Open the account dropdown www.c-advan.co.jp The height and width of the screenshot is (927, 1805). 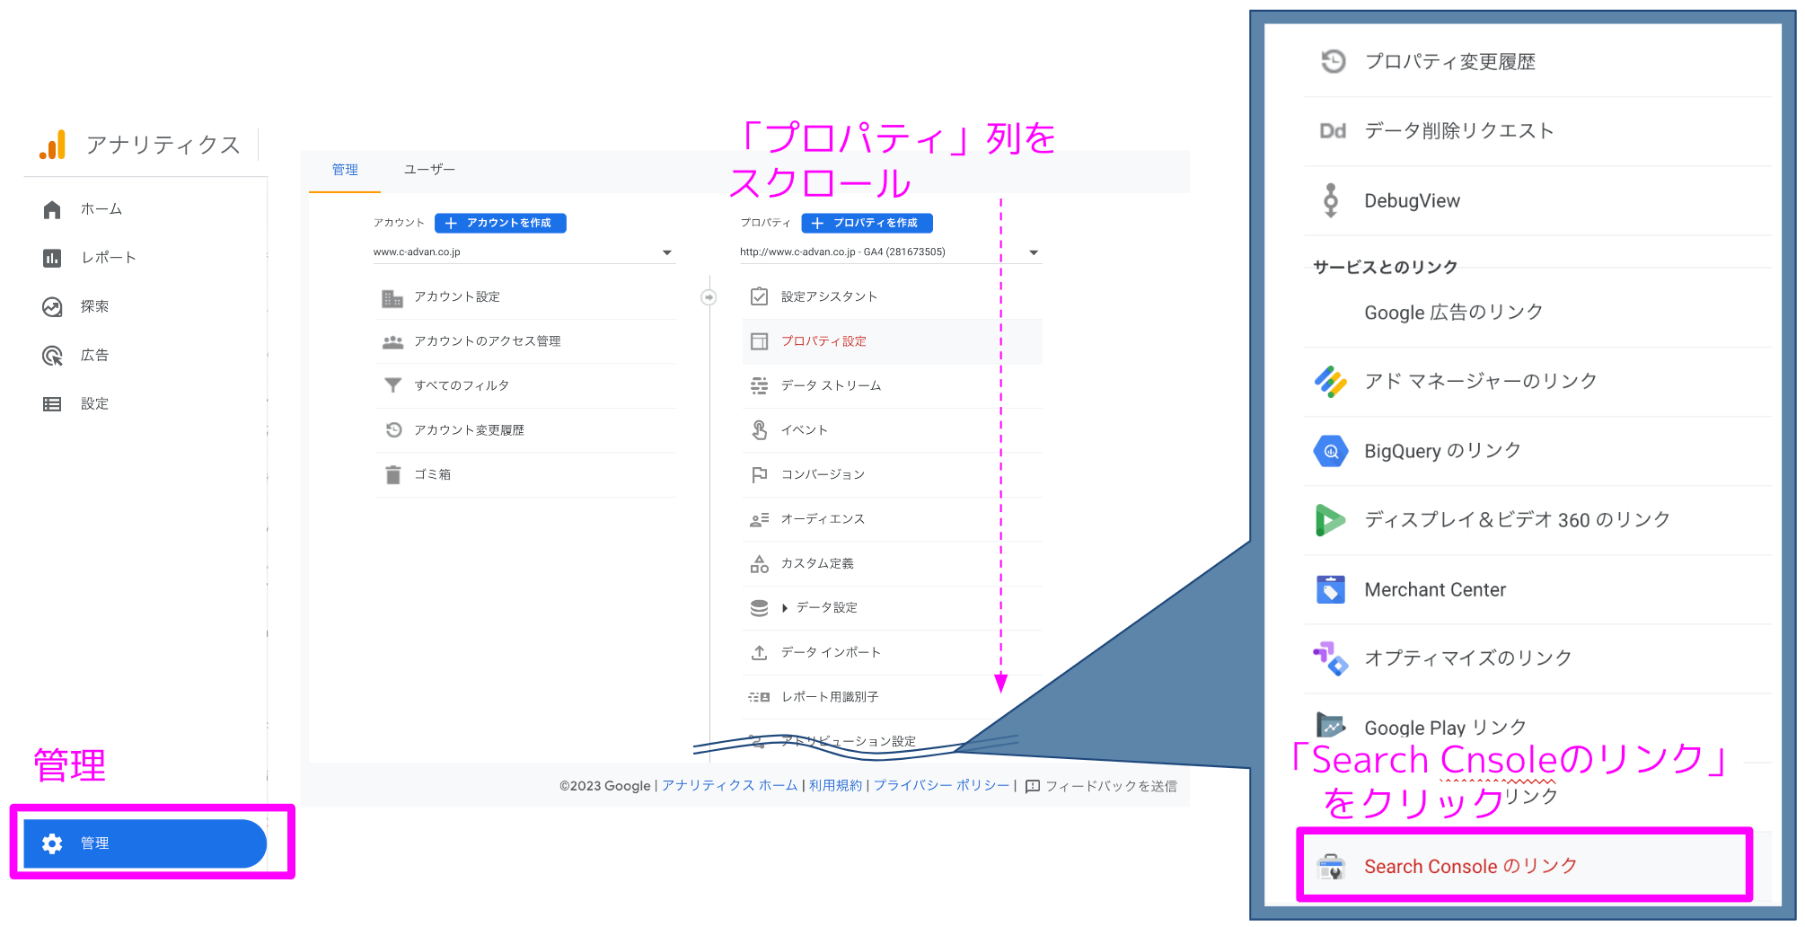(x=524, y=252)
